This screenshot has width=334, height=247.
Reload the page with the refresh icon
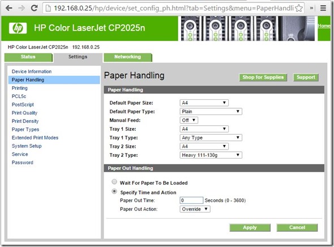click(34, 8)
